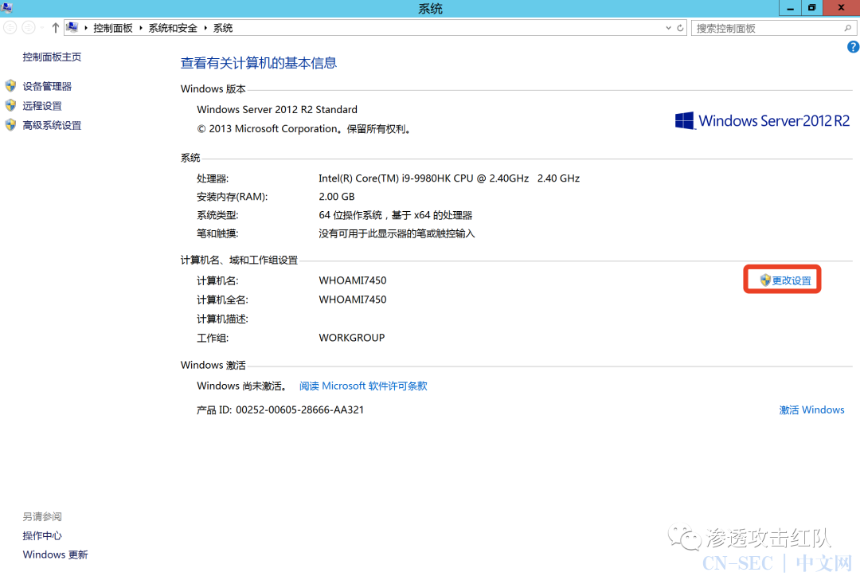The image size is (860, 576).
Task: Click the shield icon on 更改设置
Action: tap(766, 280)
